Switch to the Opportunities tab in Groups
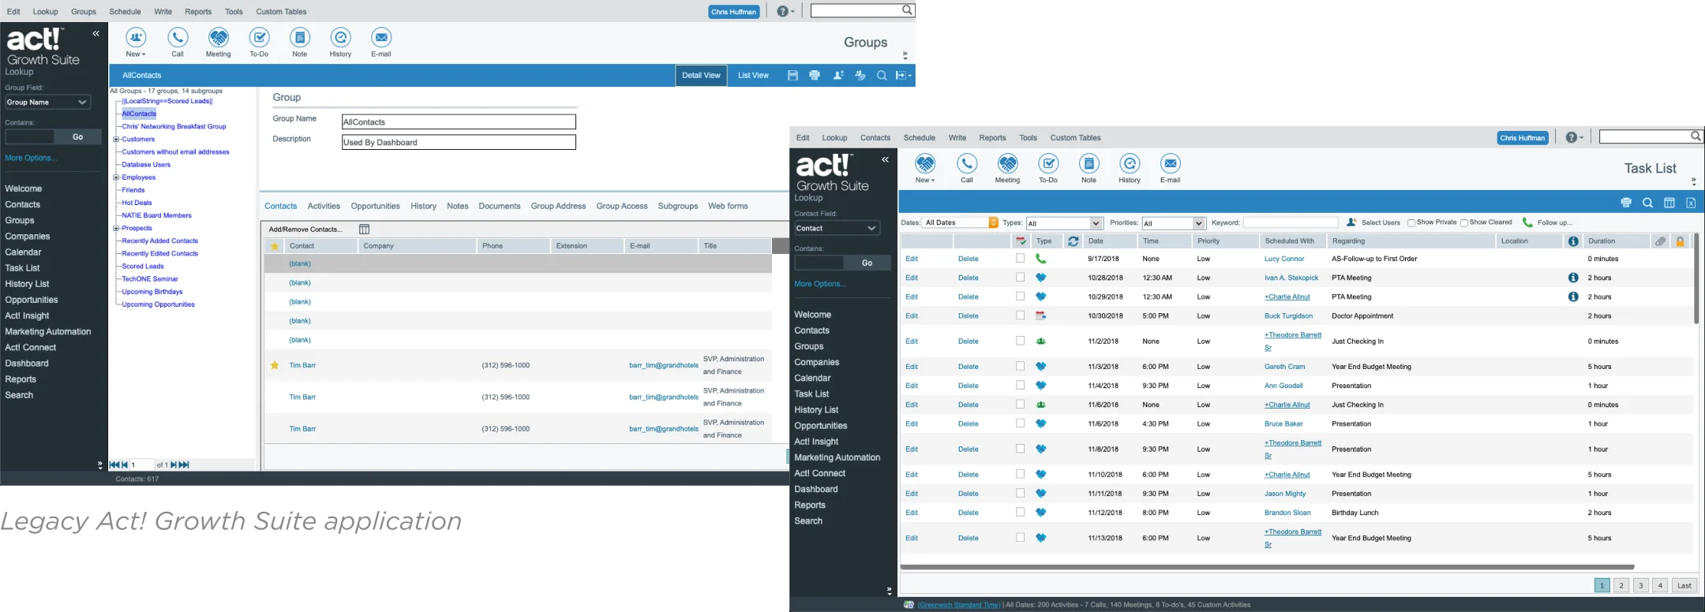This screenshot has height=612, width=1705. 375,207
